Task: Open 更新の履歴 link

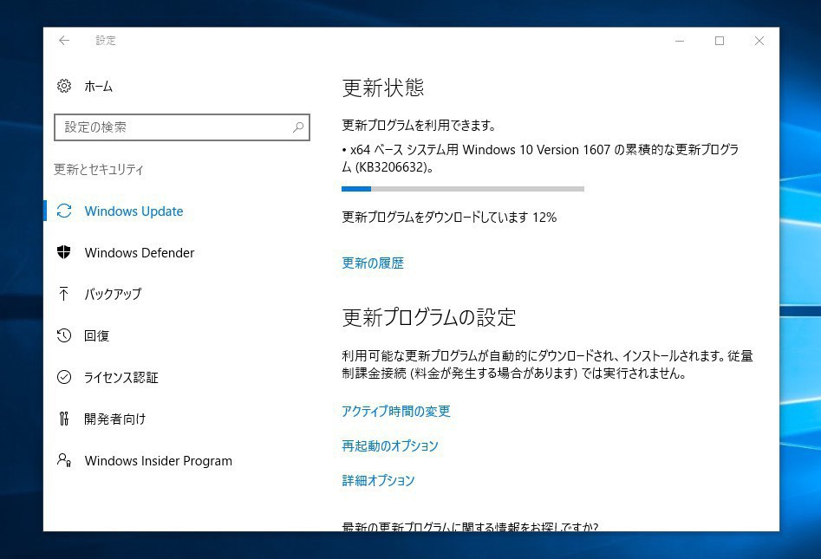Action: [x=373, y=263]
